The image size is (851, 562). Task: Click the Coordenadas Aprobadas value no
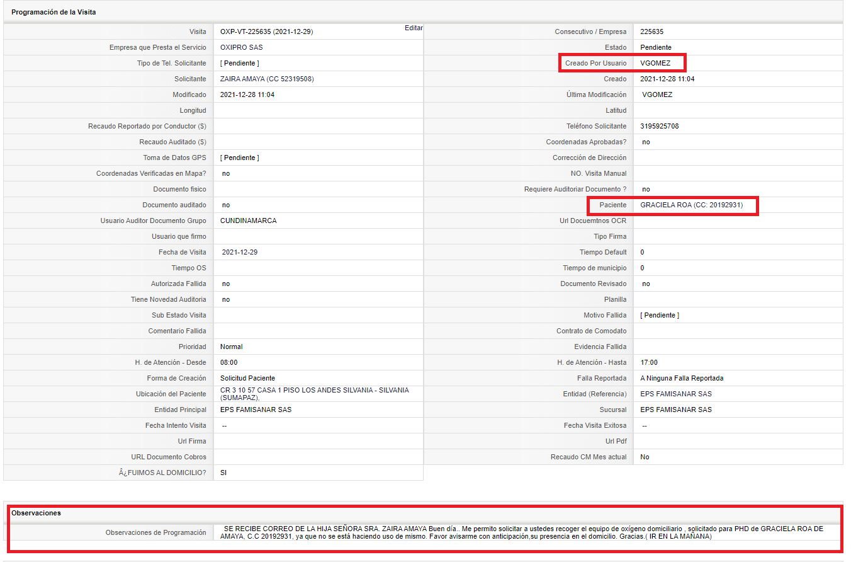(x=646, y=142)
